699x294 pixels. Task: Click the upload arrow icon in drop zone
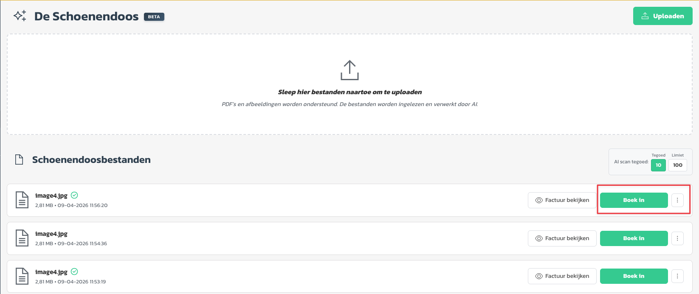pyautogui.click(x=349, y=70)
